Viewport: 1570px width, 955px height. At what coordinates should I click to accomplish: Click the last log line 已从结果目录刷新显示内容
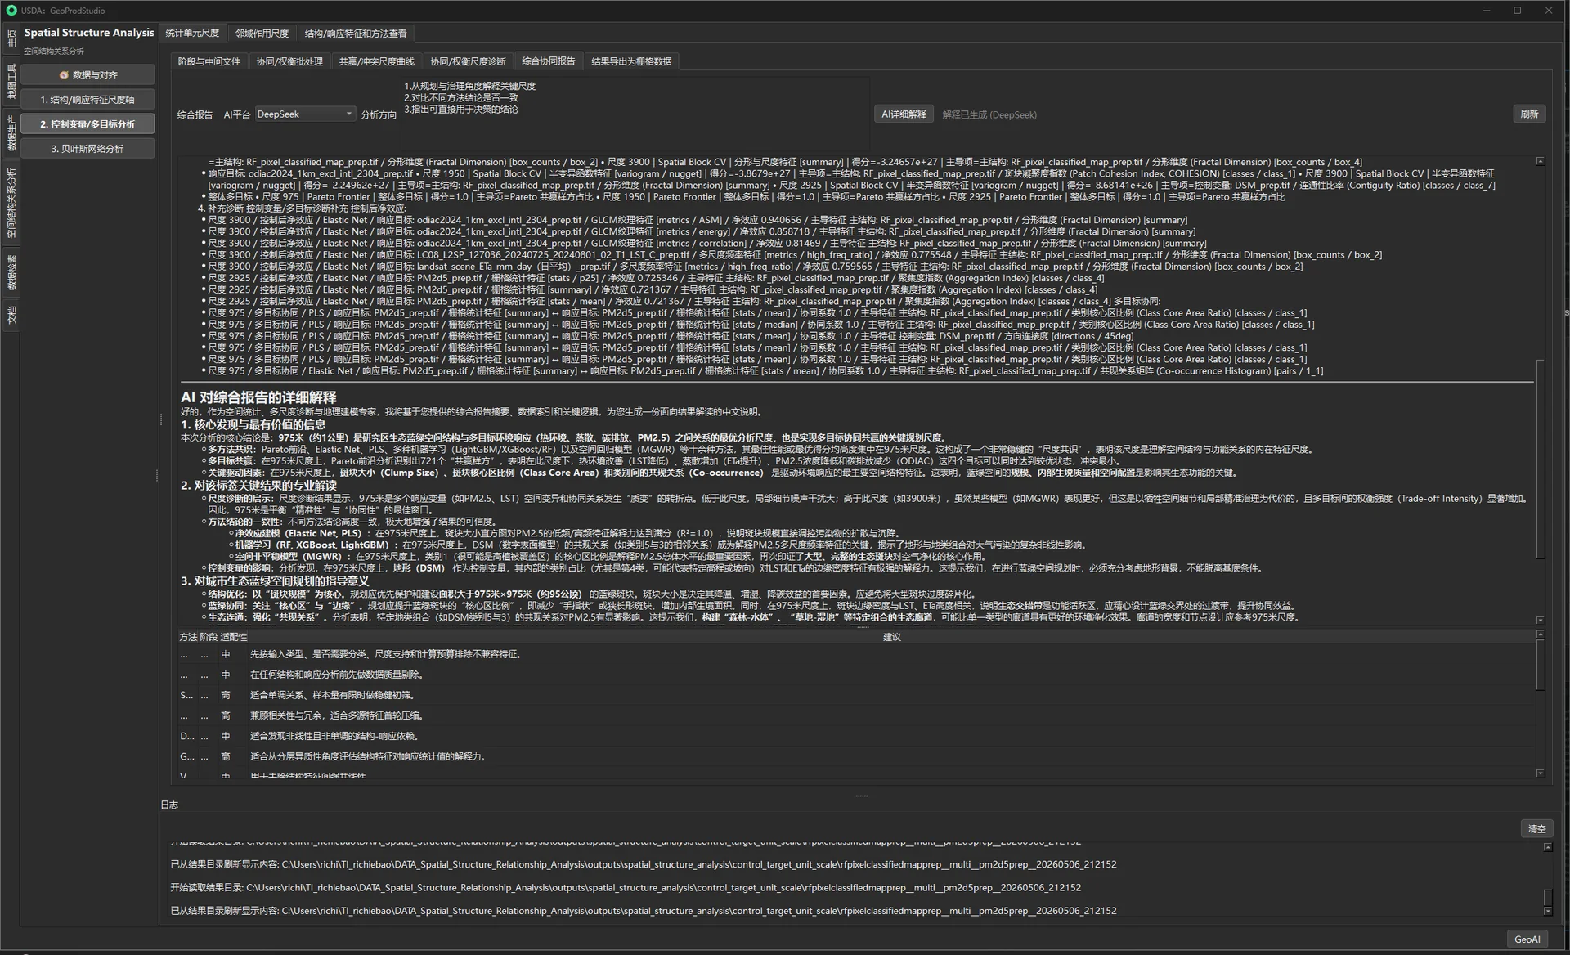(x=644, y=911)
